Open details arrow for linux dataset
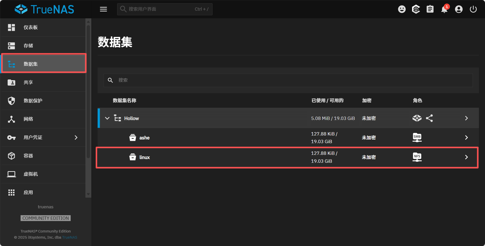Screen dimensions: 485x246 tap(466, 157)
